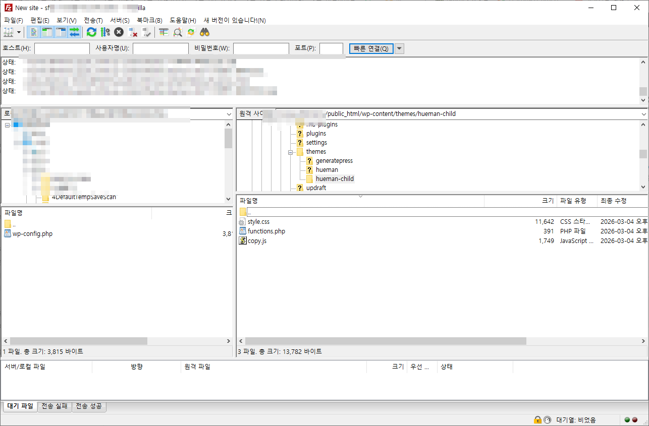The image size is (649, 426).
Task: Toggle synchronized browsing
Action: pos(191,32)
